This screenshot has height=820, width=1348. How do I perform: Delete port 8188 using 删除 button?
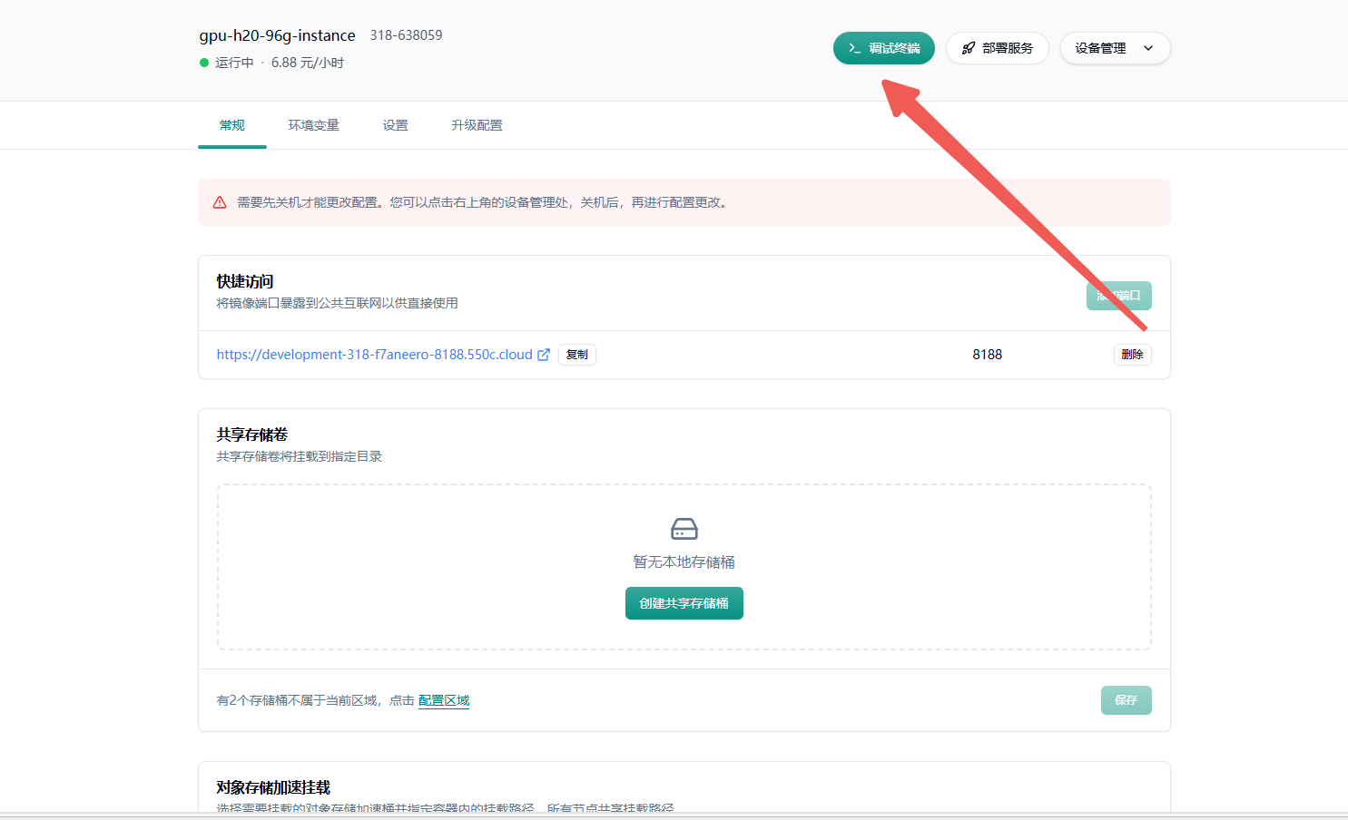[1132, 355]
